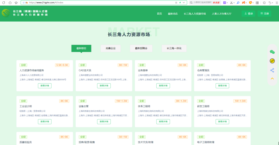The width and height of the screenshot is (279, 145).
Task: Expand the address bar history dropdown
Action: tap(184, 3)
